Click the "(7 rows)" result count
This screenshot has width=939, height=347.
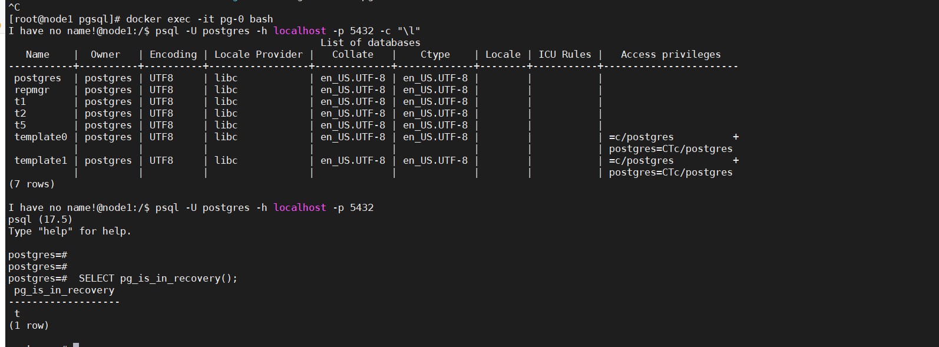pyautogui.click(x=32, y=184)
